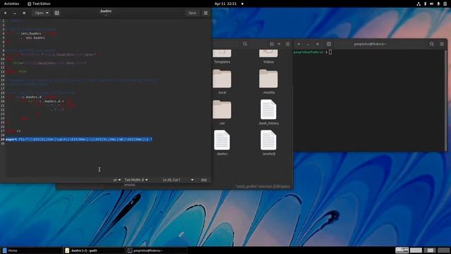Switch to pespinho@fedora terminal taskbar entry
The width and height of the screenshot is (451, 254).
[x=156, y=250]
